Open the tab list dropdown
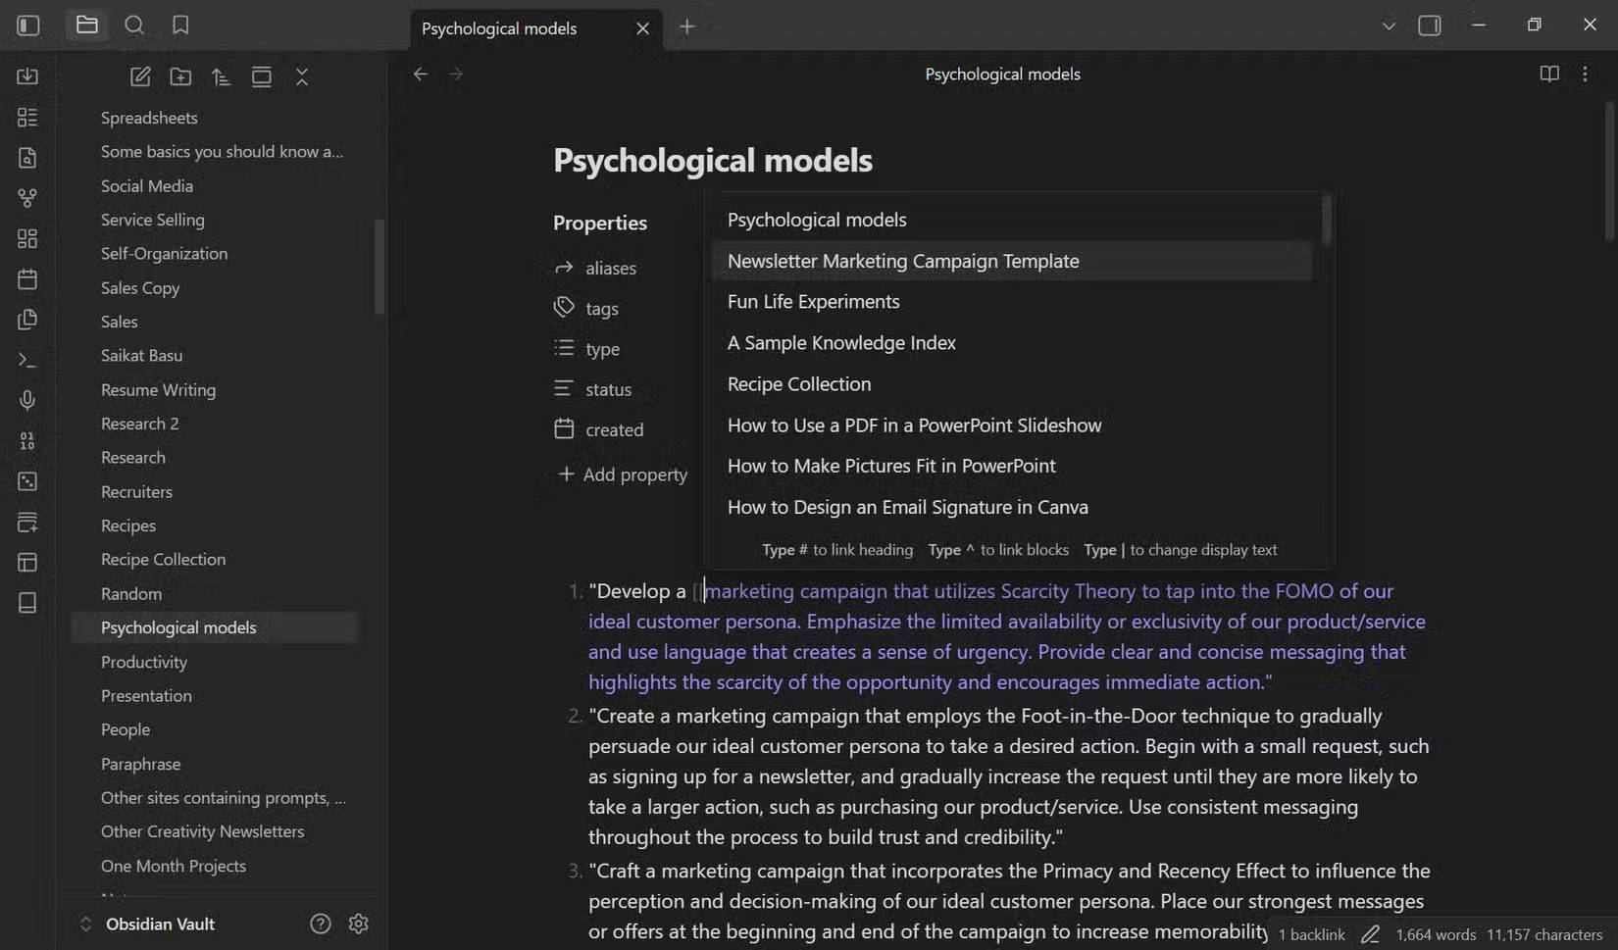1618x950 pixels. [x=1389, y=25]
